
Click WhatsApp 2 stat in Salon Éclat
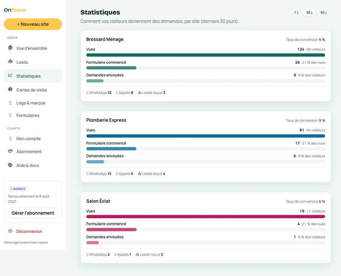pos(98,255)
